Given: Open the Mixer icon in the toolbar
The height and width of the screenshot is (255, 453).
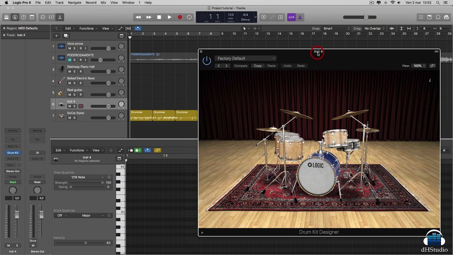Looking at the screenshot, I should 51,17.
